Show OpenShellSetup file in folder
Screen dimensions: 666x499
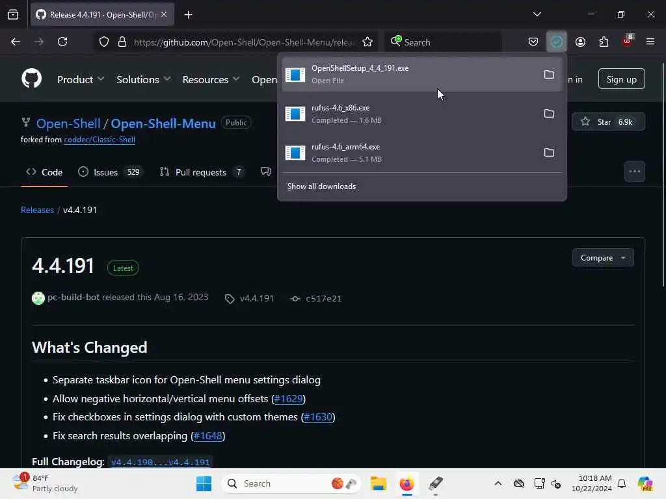[x=549, y=75]
